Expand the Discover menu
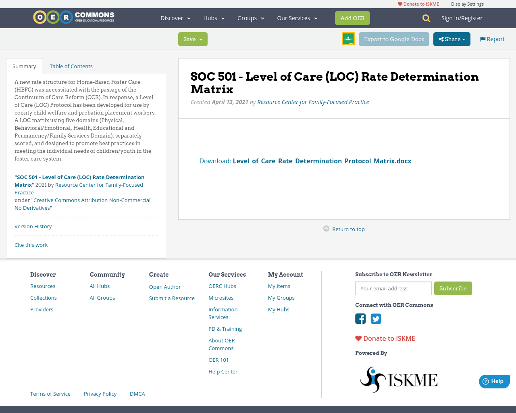Viewport: 516px width, 413px height. (x=175, y=18)
